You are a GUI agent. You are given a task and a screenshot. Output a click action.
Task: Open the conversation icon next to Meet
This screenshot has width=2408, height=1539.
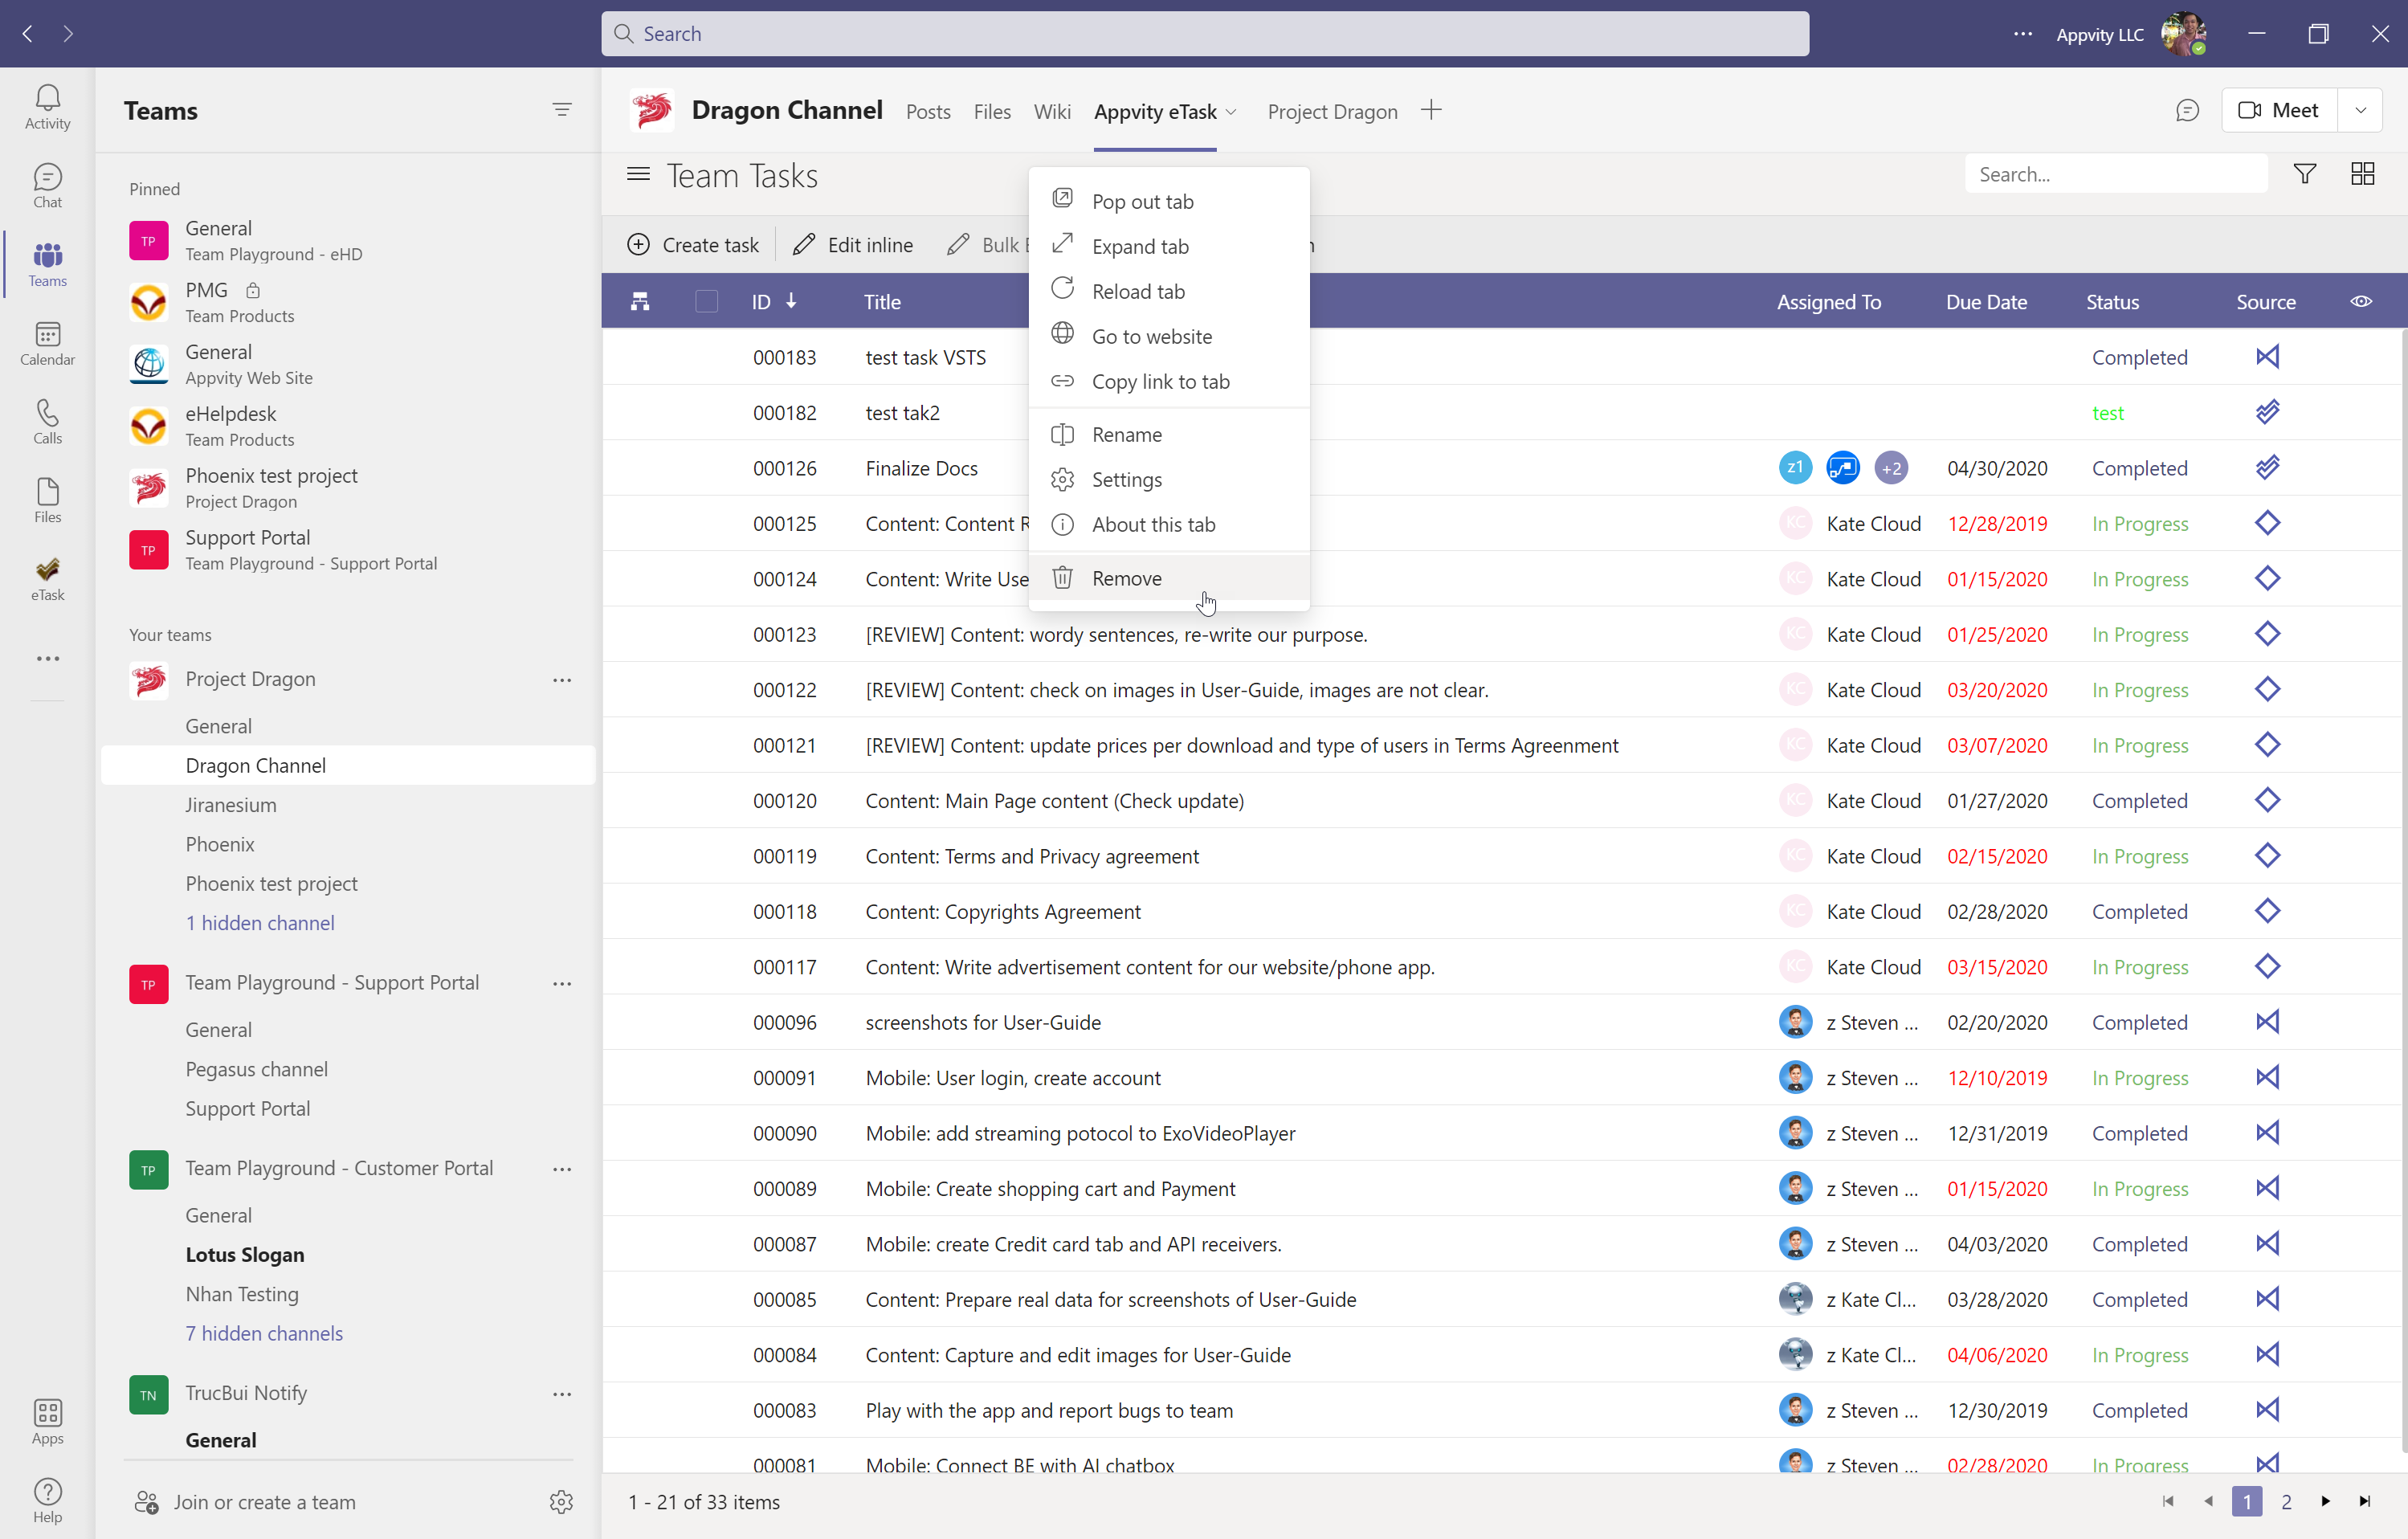(2188, 111)
